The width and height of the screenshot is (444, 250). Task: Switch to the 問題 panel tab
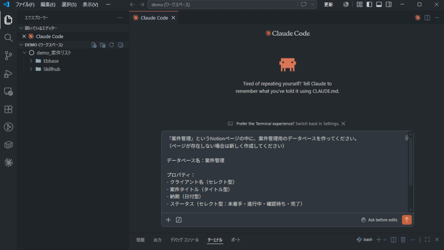140,240
